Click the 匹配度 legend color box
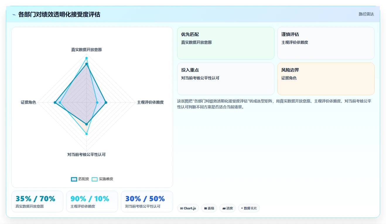The height and width of the screenshot is (224, 386). pos(74,179)
